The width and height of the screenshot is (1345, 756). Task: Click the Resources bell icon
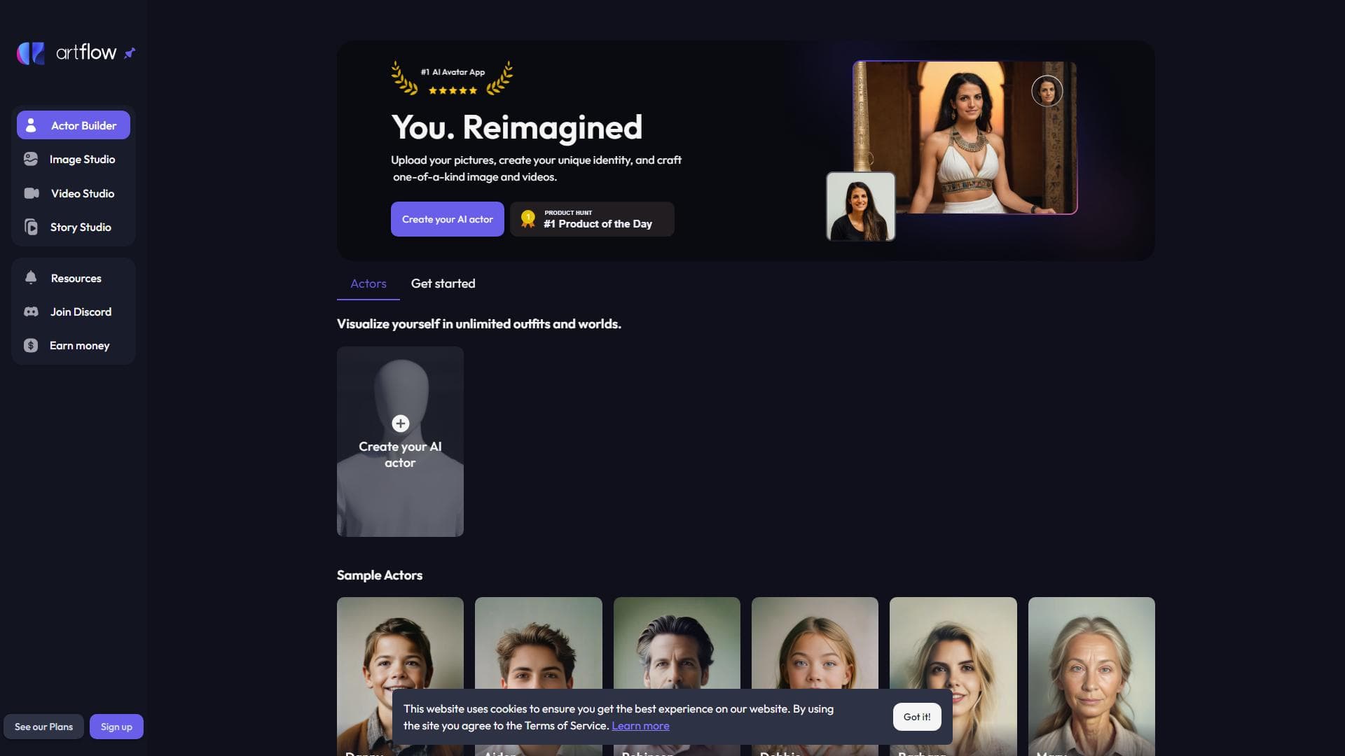click(31, 278)
